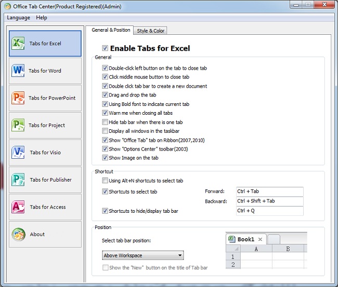Image resolution: width=338 pixels, height=287 pixels.
Task: Click the Publisher icon in the sidebar
Action: 18,180
